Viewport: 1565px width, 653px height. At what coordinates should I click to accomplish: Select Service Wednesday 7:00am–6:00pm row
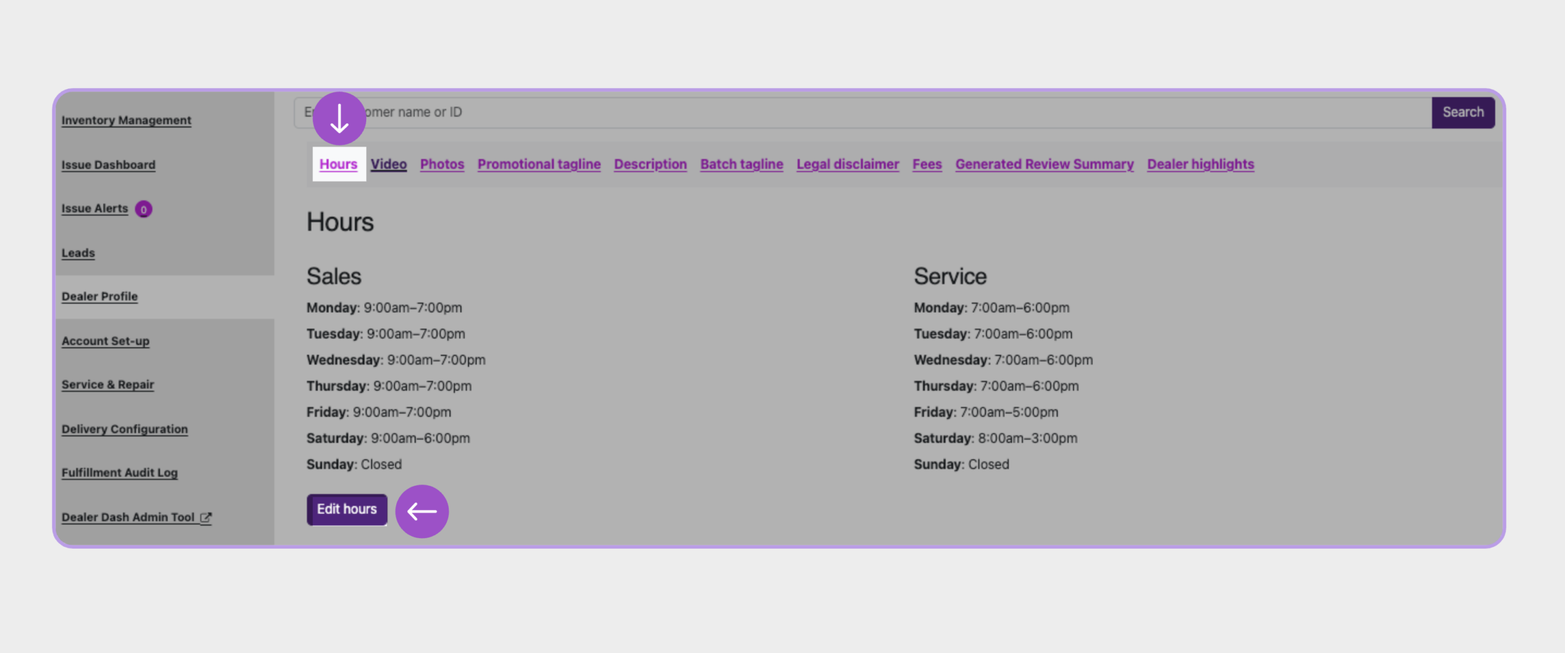coord(1003,360)
